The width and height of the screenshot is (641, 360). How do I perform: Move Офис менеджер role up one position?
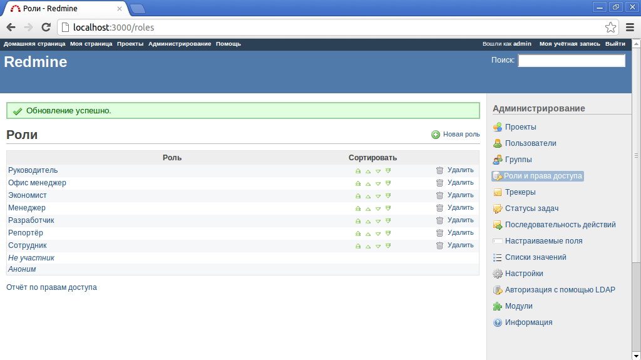point(368,183)
